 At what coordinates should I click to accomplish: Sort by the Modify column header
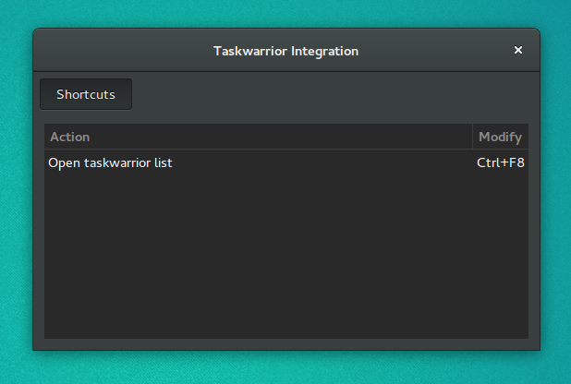coord(501,137)
